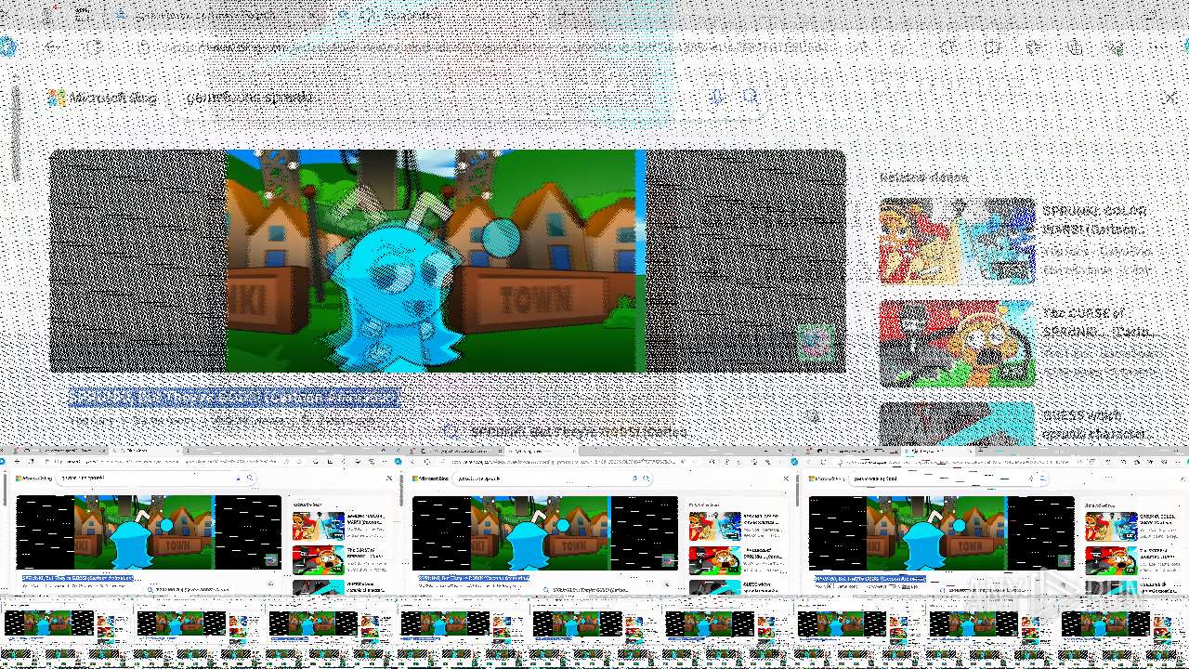Open the GUESS what sprunki character thumbnail
Image resolution: width=1189 pixels, height=669 pixels.
click(957, 425)
